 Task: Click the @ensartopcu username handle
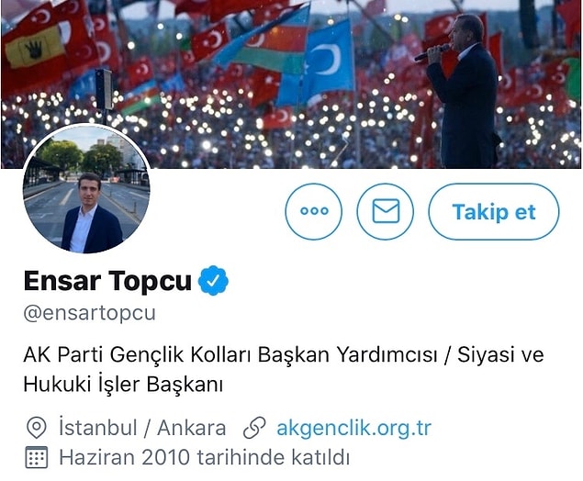point(90,313)
